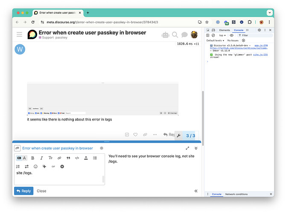The width and height of the screenshot is (286, 213).
Task: Insert a numbered list
Action: tap(18, 167)
